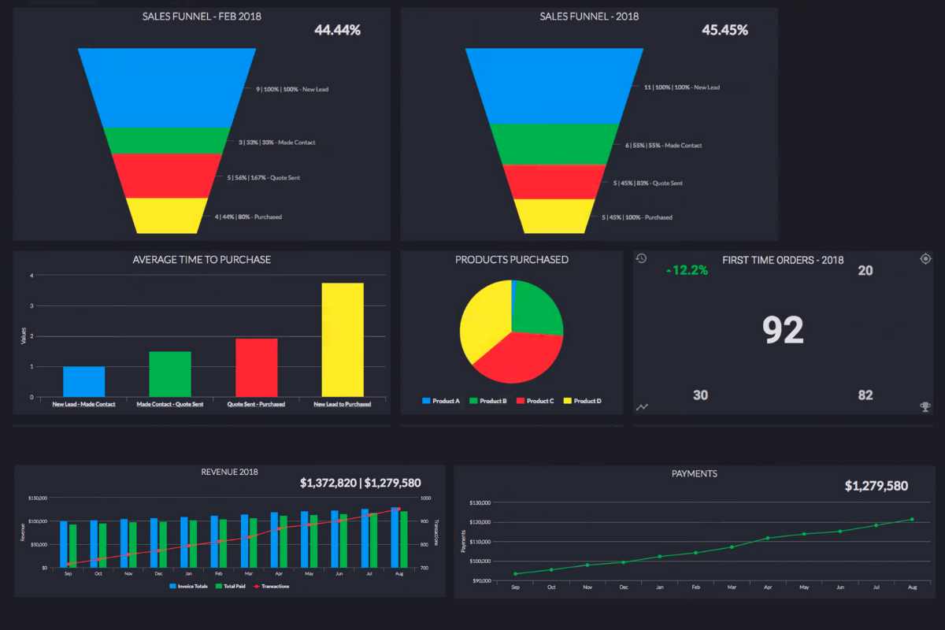The height and width of the screenshot is (630, 945).
Task: Click the 'REVENUE 2018' widget title
Action: [230, 472]
